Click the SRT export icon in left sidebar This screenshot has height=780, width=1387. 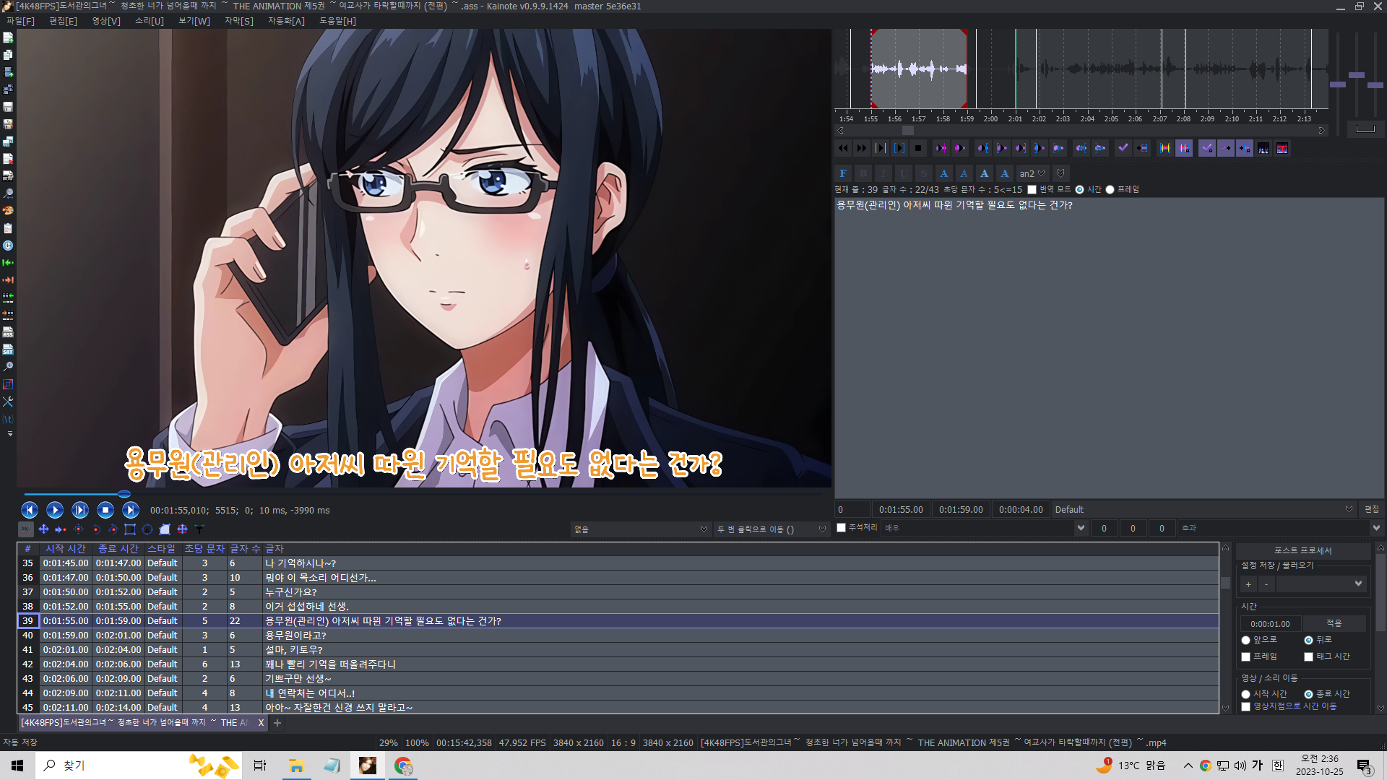click(8, 350)
